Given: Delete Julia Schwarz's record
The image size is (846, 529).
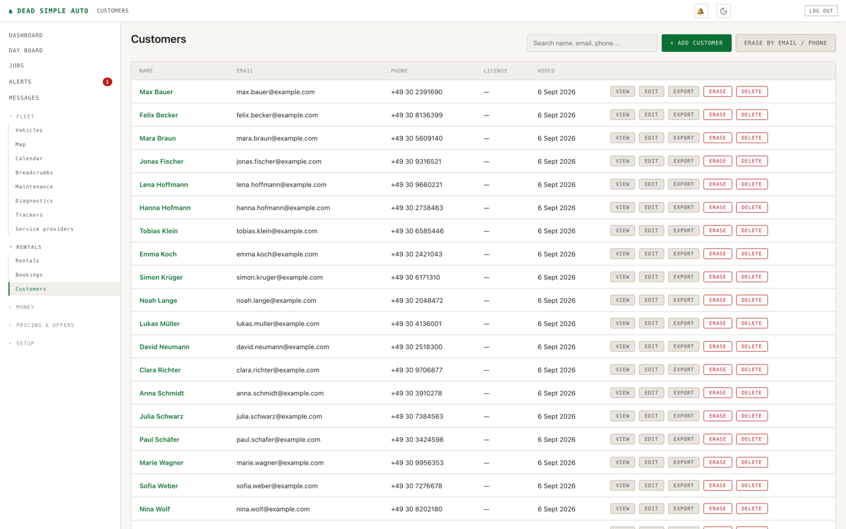Looking at the screenshot, I should tap(752, 416).
